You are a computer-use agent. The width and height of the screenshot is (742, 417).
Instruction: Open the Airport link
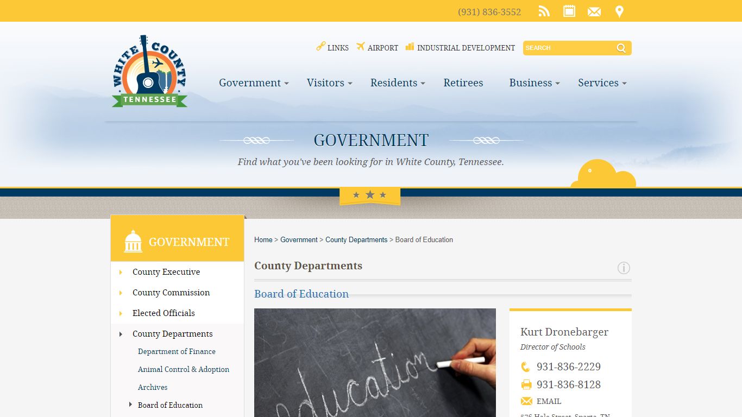pyautogui.click(x=383, y=48)
